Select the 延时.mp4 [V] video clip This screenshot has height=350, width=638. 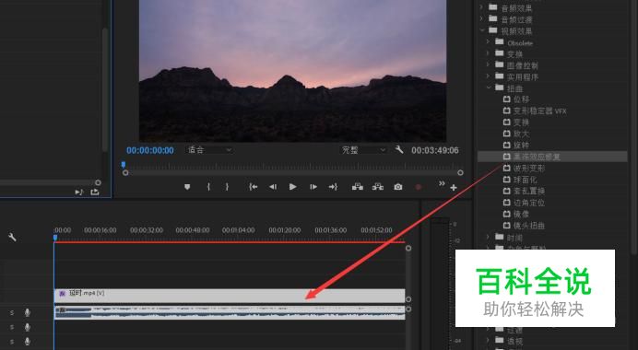pyautogui.click(x=230, y=296)
